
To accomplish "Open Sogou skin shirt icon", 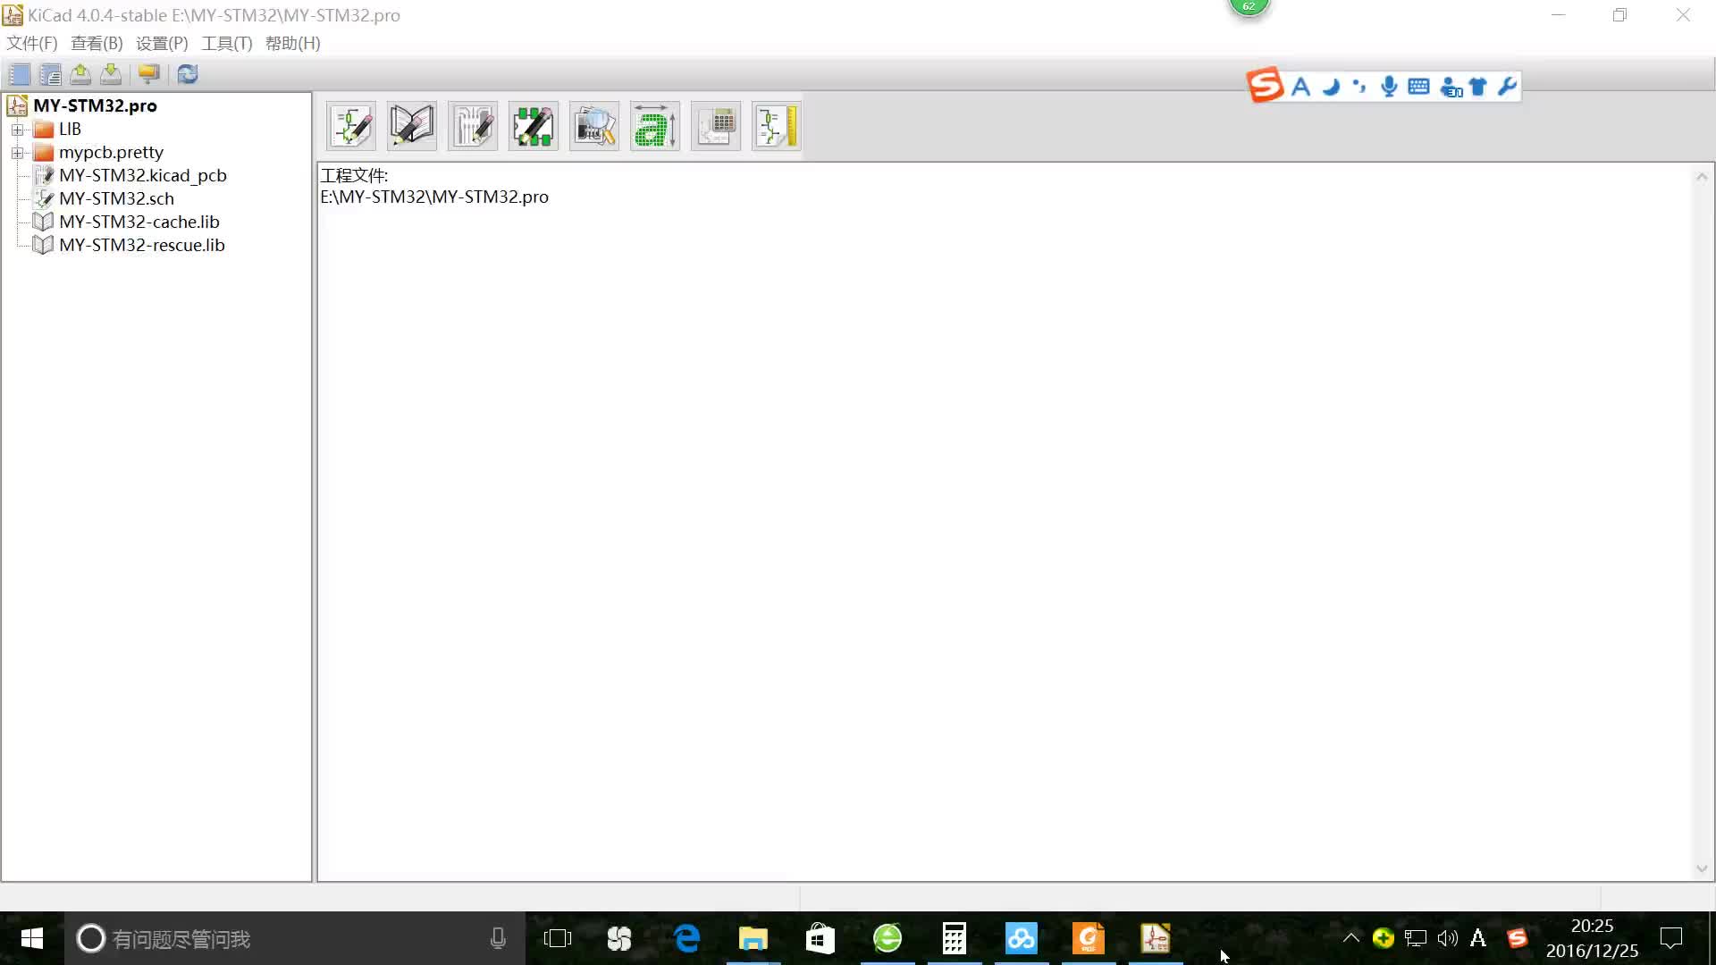I will [1477, 87].
